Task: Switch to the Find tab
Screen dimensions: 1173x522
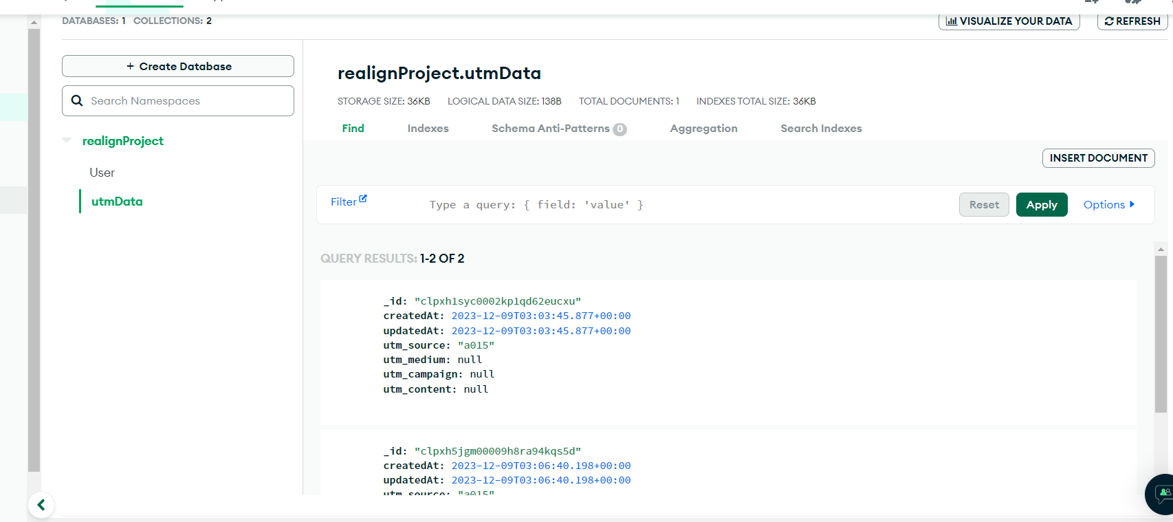Action: coord(353,128)
